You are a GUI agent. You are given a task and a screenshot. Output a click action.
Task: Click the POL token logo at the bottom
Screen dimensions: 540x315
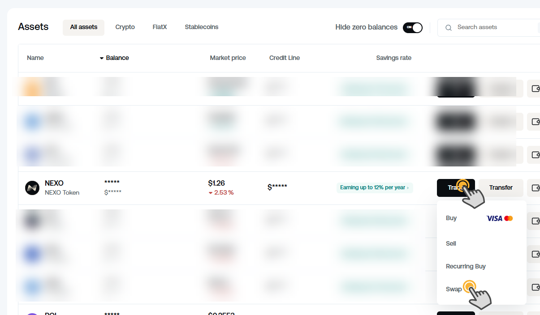32,313
